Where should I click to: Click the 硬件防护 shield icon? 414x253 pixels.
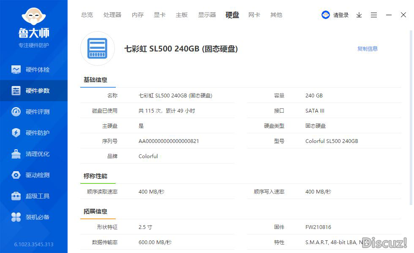(x=16, y=133)
